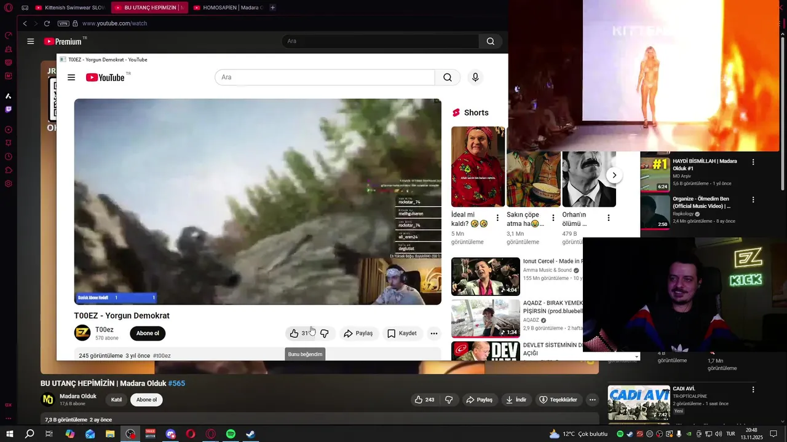Open T00ez channel avatar

click(82, 333)
